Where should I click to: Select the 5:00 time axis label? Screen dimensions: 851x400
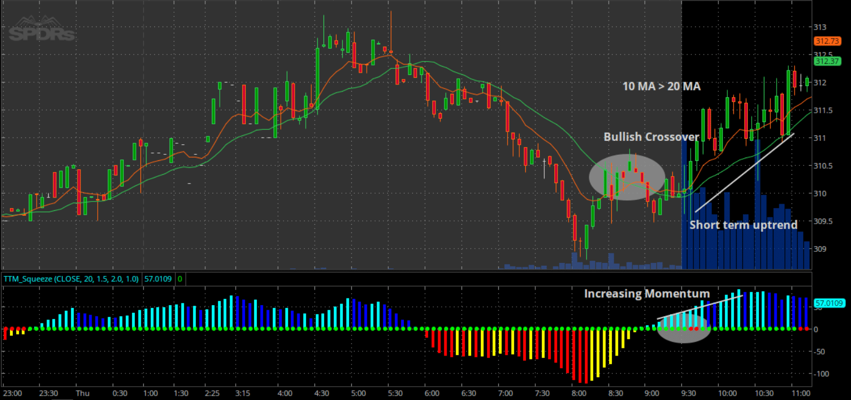[x=358, y=393]
